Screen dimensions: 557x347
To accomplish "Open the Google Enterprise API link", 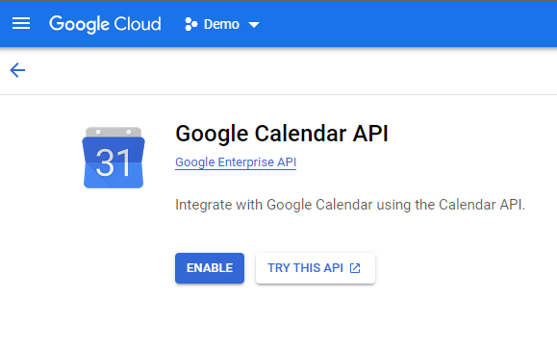I will pos(236,162).
